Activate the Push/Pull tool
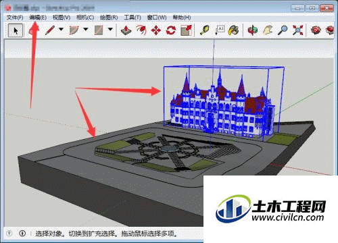338x243 pixels. (x=126, y=30)
